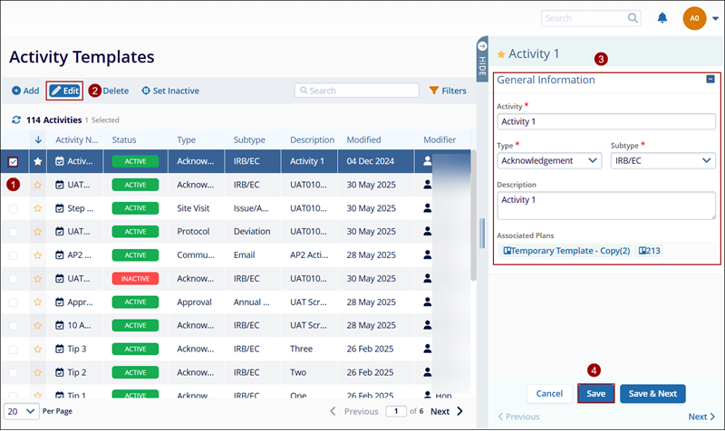Select the Step Site Visit row checkbox
Viewport: 725px width, 431px height.
point(13,208)
